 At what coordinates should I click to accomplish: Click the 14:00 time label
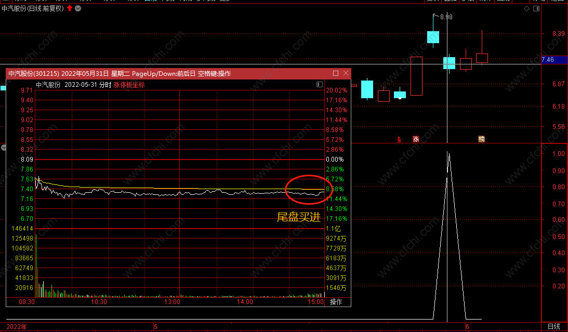pyautogui.click(x=245, y=301)
